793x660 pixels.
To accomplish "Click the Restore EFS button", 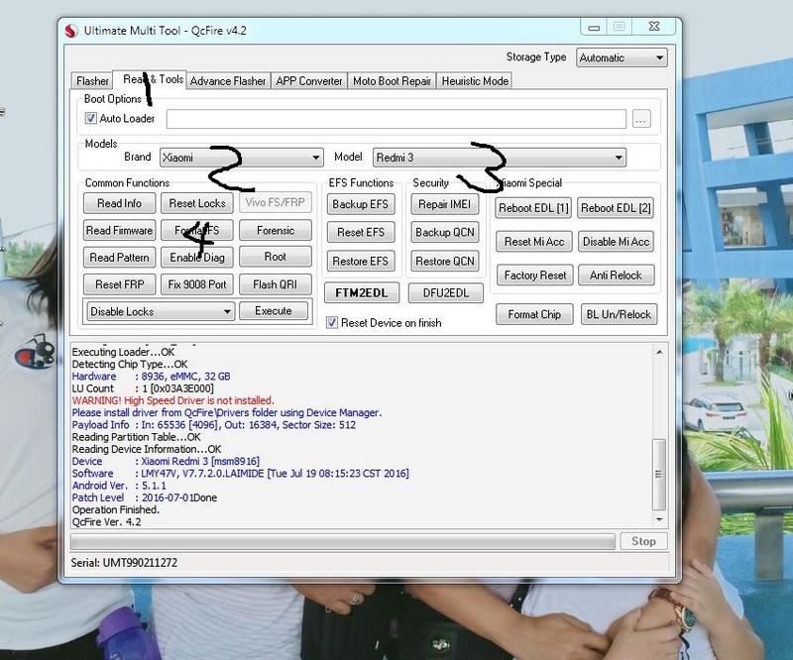I will 361,262.
